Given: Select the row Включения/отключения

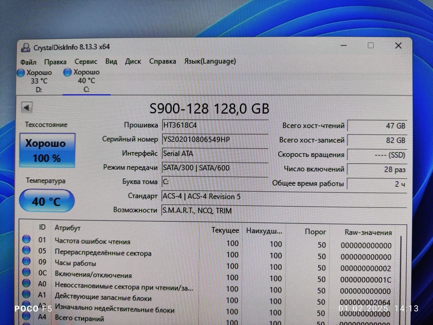Looking at the screenshot, I should pos(207,276).
